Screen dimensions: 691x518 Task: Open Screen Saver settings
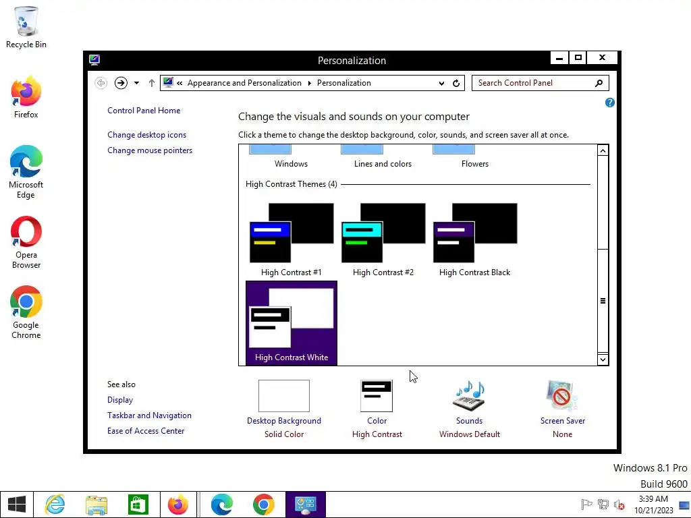[x=562, y=409]
